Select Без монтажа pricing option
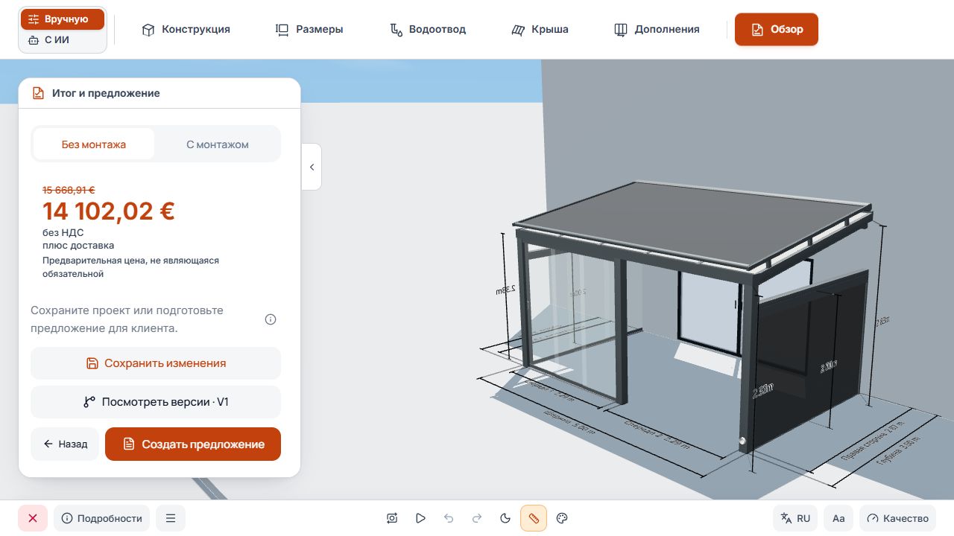The width and height of the screenshot is (954, 536). [x=94, y=144]
